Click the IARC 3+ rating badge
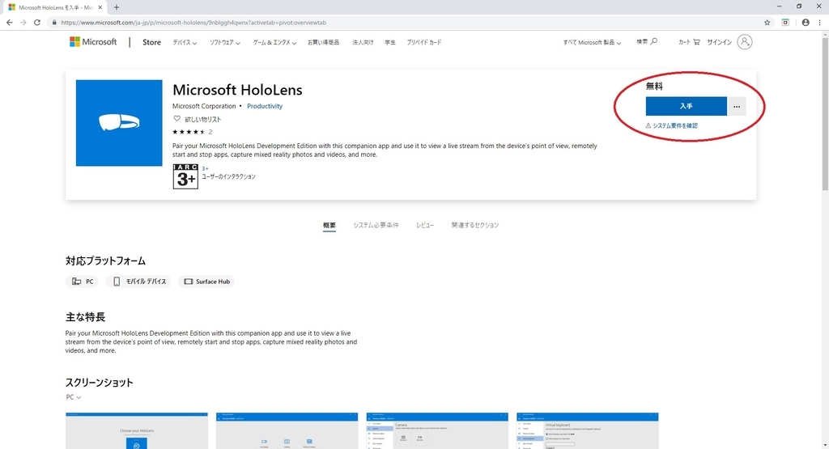The image size is (829, 449). coord(185,176)
